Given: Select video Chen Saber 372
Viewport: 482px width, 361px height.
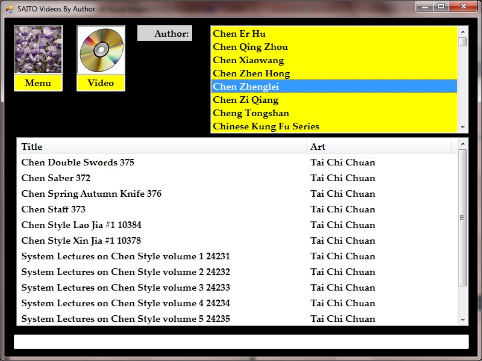Looking at the screenshot, I should coord(237,177).
